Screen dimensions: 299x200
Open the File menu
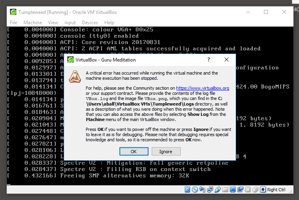pos(14,23)
